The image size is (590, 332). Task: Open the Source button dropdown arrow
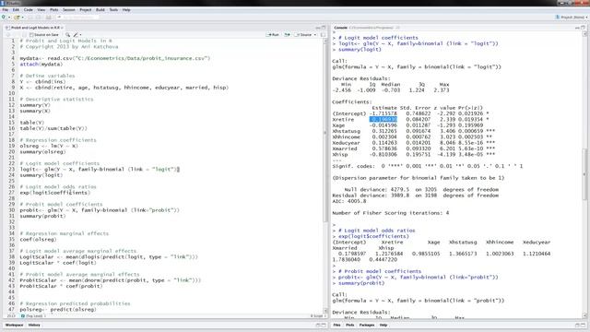[x=315, y=35]
